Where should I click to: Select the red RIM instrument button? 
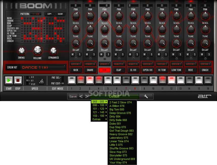click(x=105, y=70)
